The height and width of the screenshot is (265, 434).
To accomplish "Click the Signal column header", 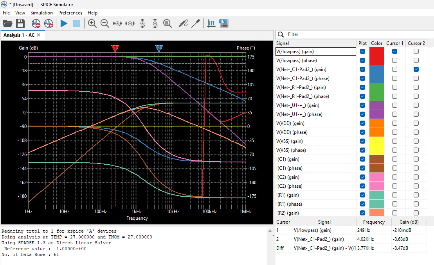I will pyautogui.click(x=316, y=43).
